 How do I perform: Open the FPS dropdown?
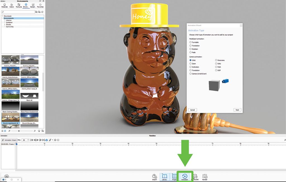point(28,140)
